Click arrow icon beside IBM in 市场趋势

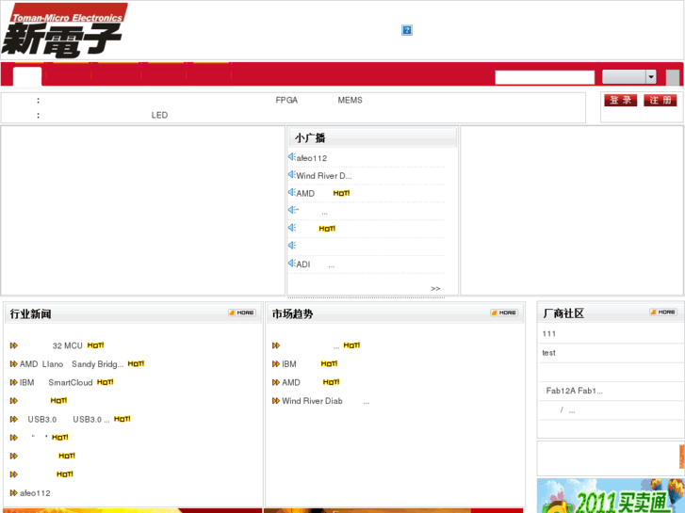(276, 363)
